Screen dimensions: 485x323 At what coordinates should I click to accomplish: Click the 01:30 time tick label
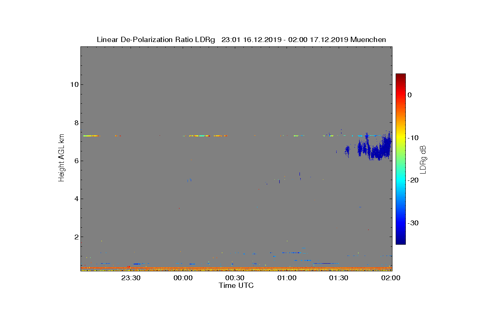(339, 278)
